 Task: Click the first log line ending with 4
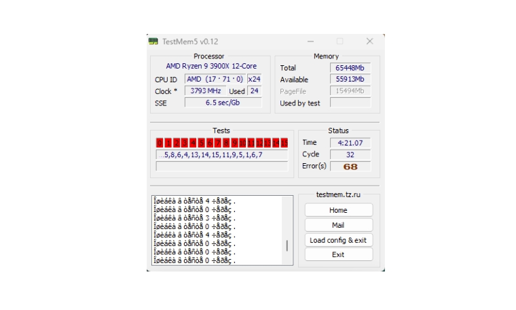(194, 201)
